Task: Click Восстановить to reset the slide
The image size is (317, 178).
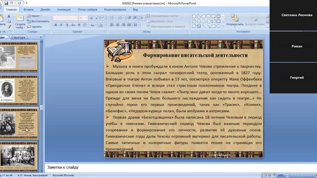Action: 38,21
